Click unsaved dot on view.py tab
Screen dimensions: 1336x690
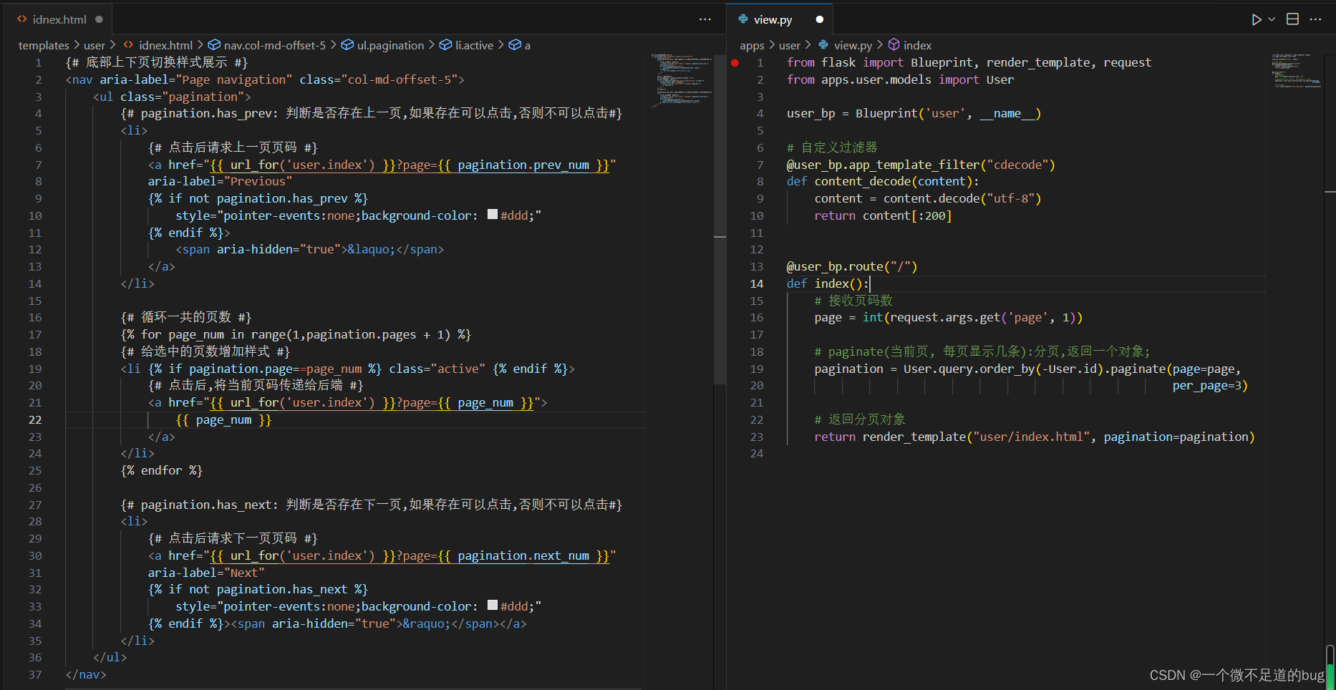point(819,19)
